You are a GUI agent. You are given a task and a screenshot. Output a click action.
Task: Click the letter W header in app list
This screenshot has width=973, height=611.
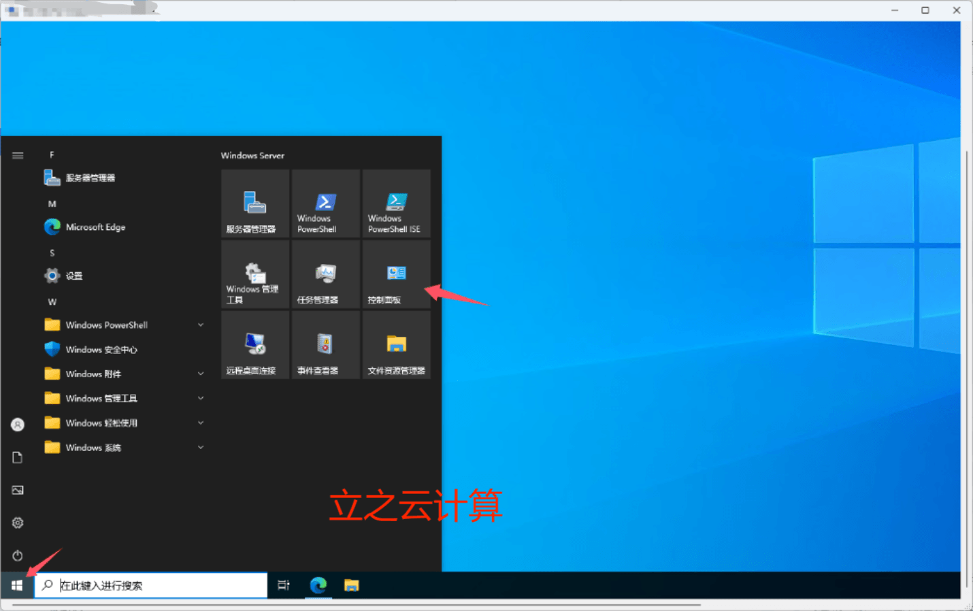52,302
